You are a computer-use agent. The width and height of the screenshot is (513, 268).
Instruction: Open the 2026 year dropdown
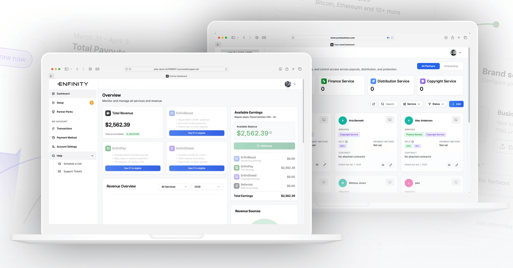(207, 186)
